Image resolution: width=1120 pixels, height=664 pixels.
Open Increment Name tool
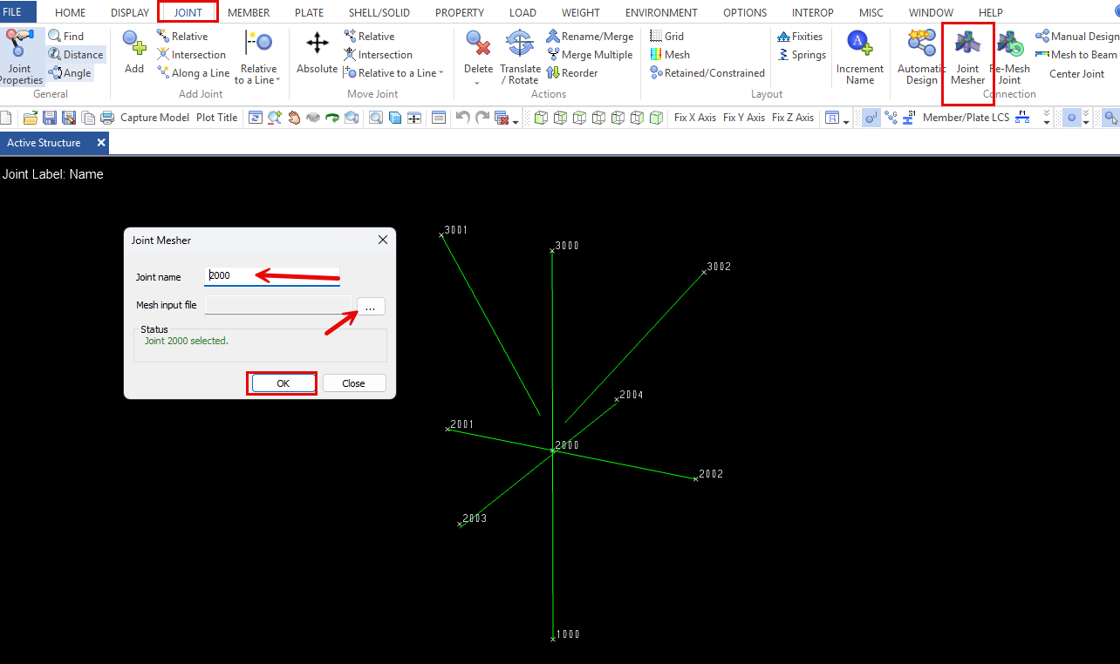859,58
